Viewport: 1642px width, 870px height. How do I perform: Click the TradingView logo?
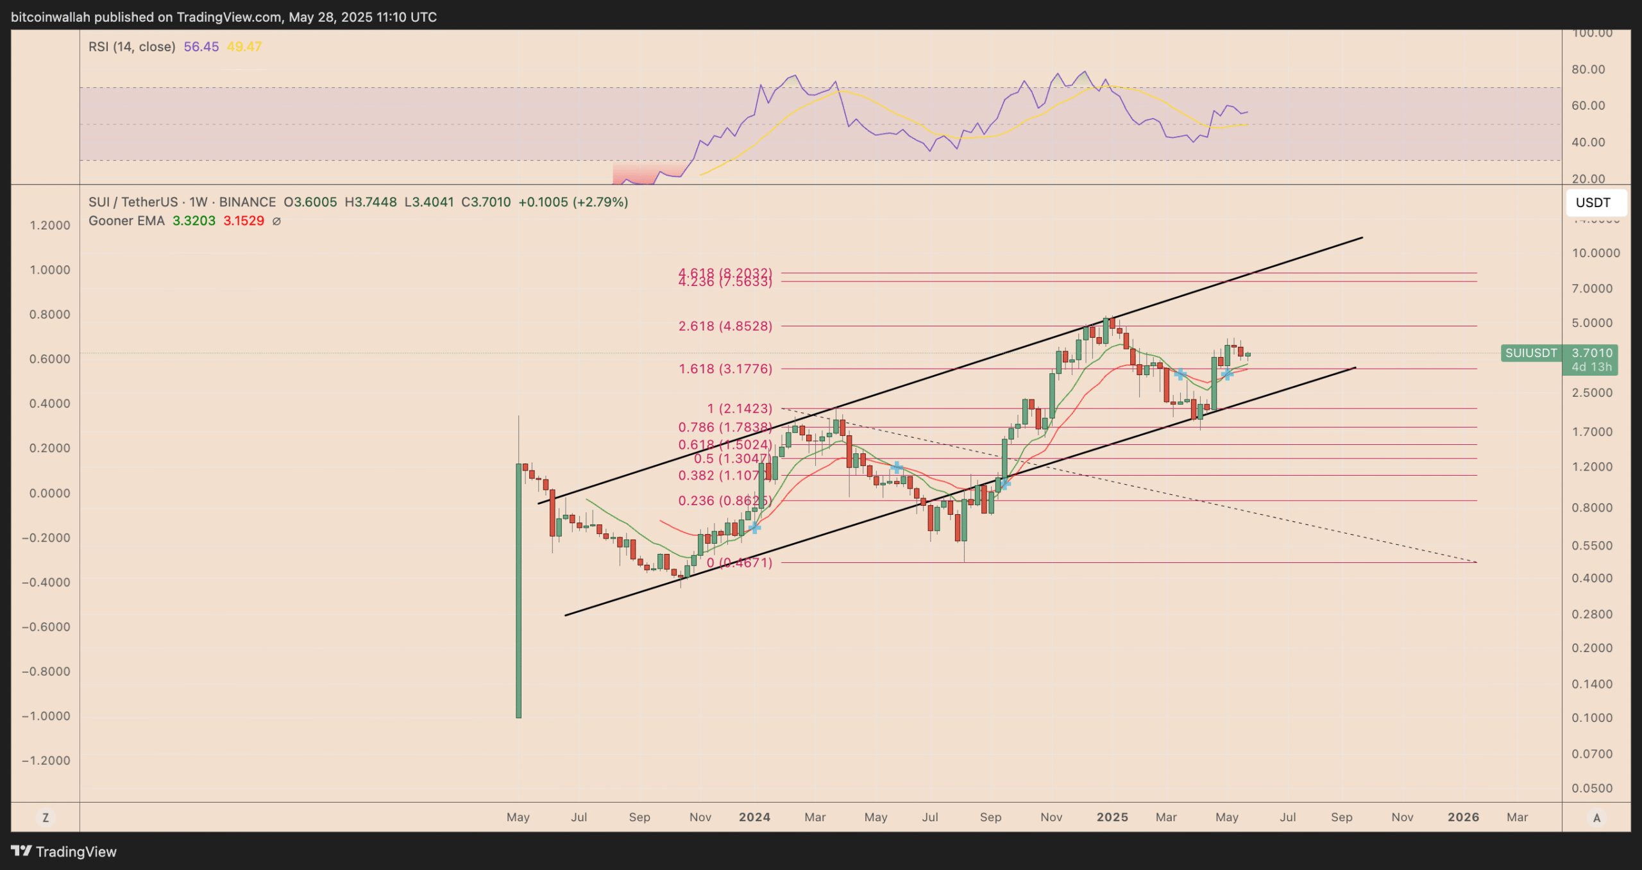64,852
